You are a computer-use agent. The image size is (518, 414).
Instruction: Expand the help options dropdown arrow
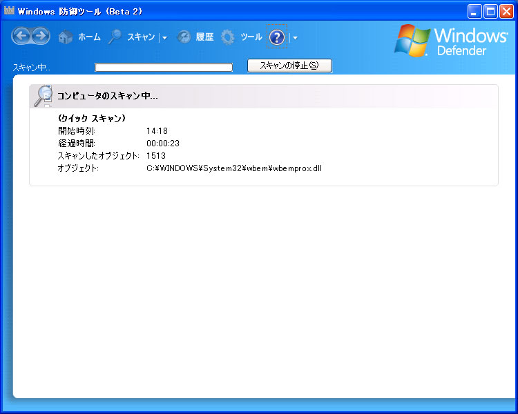coord(295,38)
